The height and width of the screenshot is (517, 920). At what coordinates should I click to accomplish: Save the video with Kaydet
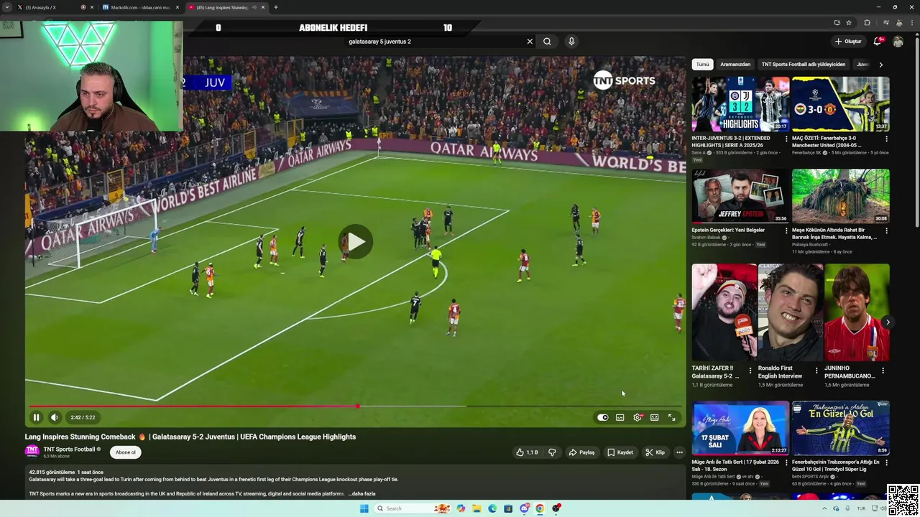[x=620, y=452]
